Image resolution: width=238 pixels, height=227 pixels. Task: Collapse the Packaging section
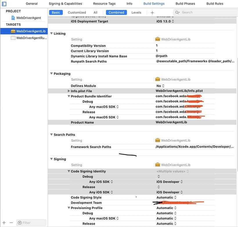(x=51, y=74)
